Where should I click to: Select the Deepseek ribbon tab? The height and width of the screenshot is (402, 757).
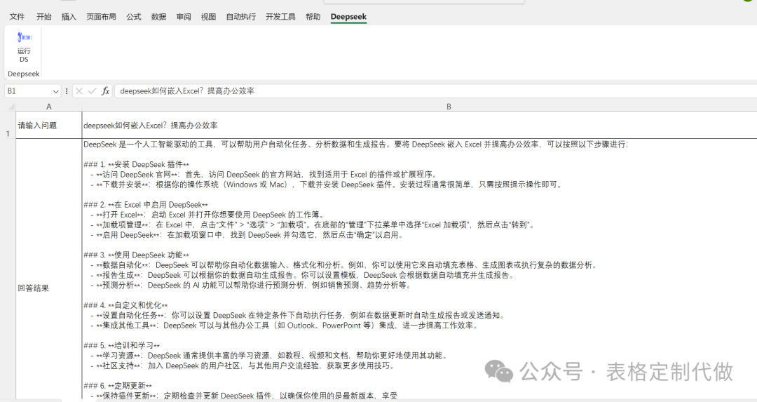[x=348, y=16]
